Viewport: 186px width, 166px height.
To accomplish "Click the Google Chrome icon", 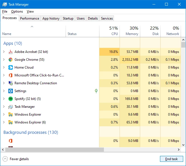I will (x=11, y=60).
